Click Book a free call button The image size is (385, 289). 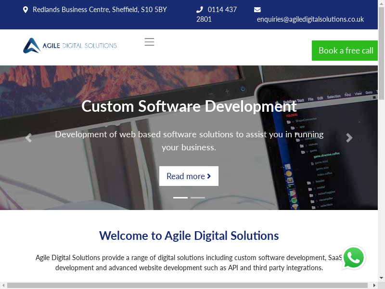pos(346,51)
